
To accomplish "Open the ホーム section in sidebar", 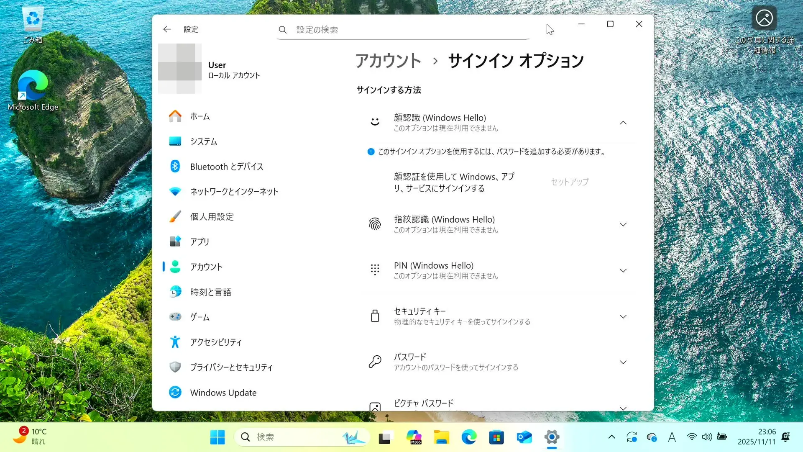I will click(x=200, y=116).
